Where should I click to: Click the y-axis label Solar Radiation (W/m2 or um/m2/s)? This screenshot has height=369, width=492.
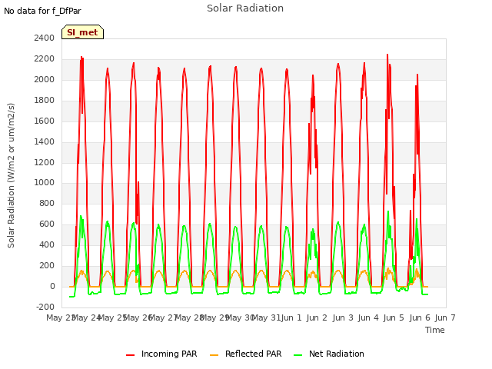pyautogui.click(x=11, y=175)
